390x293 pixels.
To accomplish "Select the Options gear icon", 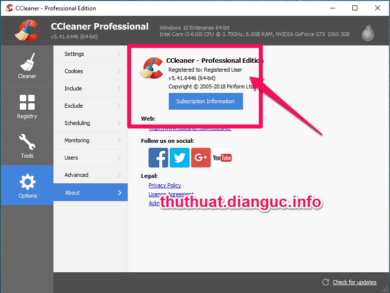I will click(27, 182).
